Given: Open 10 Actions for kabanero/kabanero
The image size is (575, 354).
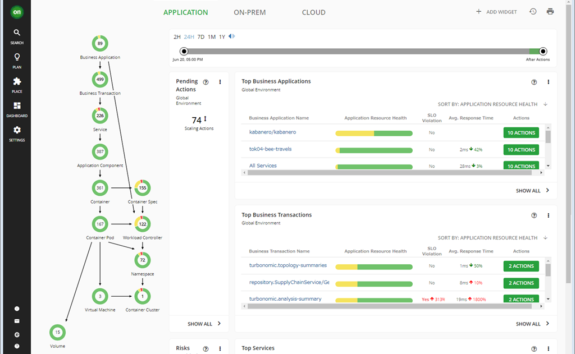Looking at the screenshot, I should tap(521, 132).
